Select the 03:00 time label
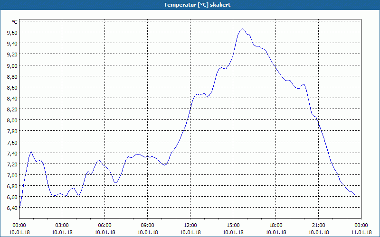Viewport: 380px width, 237px height. (62, 226)
